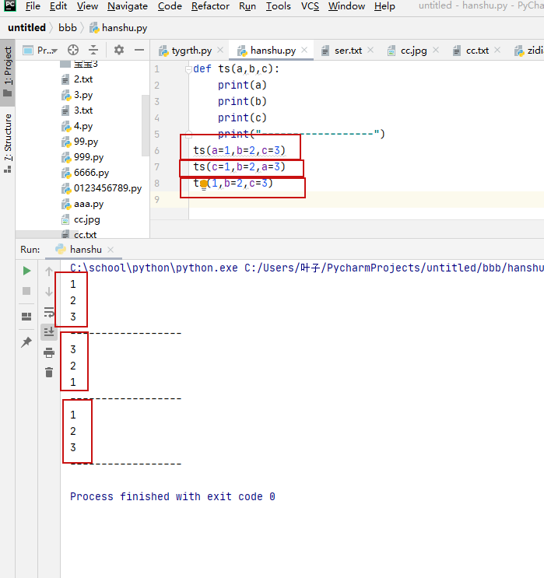Collapse the def ts function fold marker
544x578 pixels.
[x=188, y=69]
